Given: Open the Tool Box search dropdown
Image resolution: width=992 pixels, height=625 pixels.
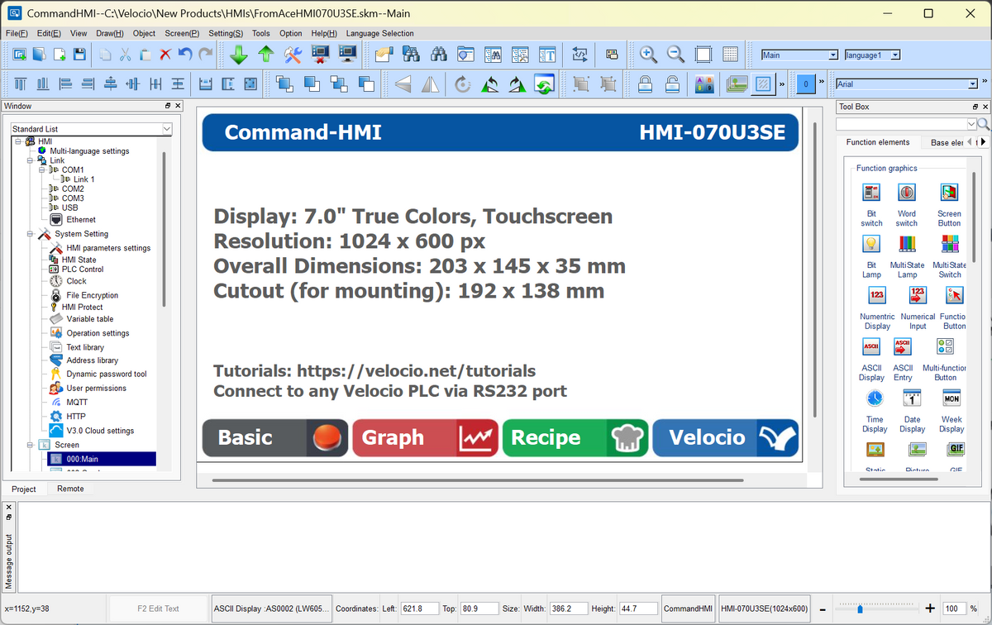Looking at the screenshot, I should click(x=971, y=124).
